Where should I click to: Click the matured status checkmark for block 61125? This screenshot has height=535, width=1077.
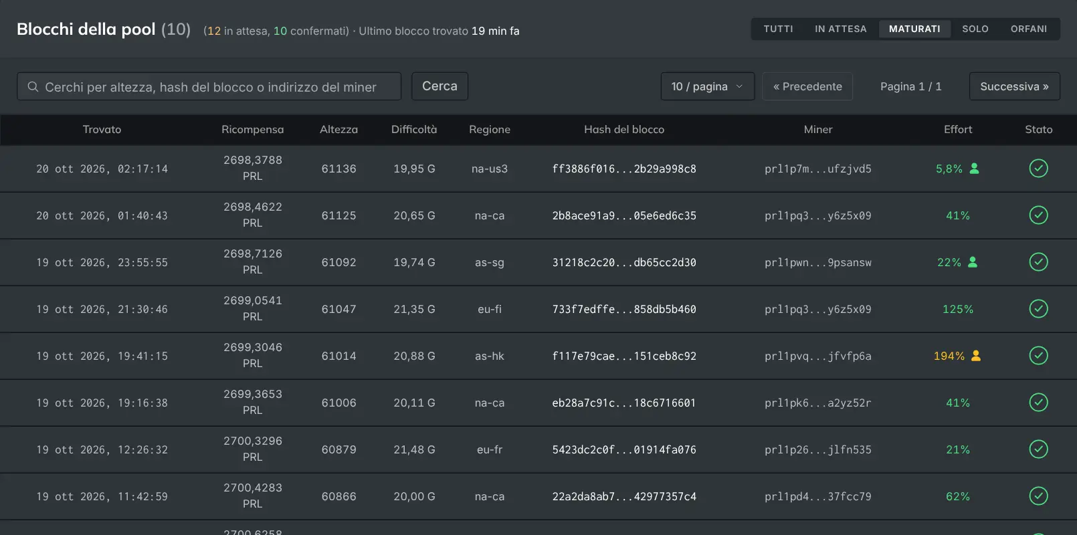1038,215
